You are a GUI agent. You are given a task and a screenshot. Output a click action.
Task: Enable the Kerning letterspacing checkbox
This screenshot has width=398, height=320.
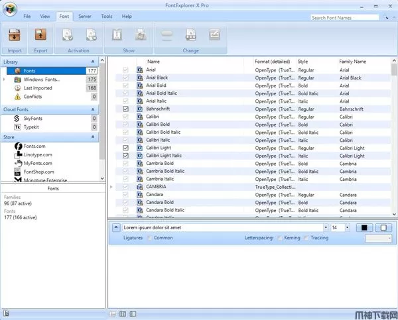[x=279, y=238]
